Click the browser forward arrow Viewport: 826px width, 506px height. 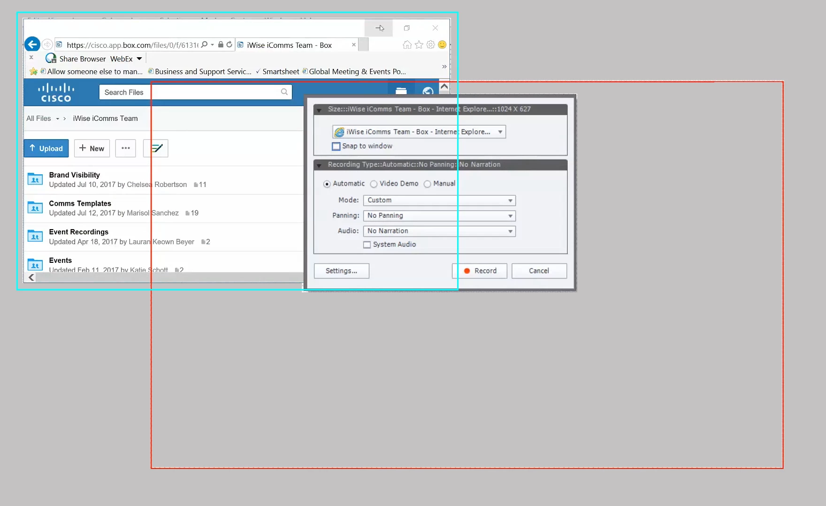[x=47, y=45]
